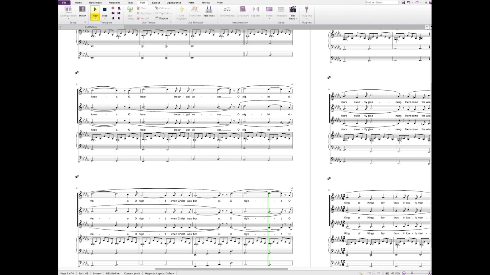Screen dimensions: 490x275
Task: Open the undo history dropdown arrow
Action: pos(412,2)
